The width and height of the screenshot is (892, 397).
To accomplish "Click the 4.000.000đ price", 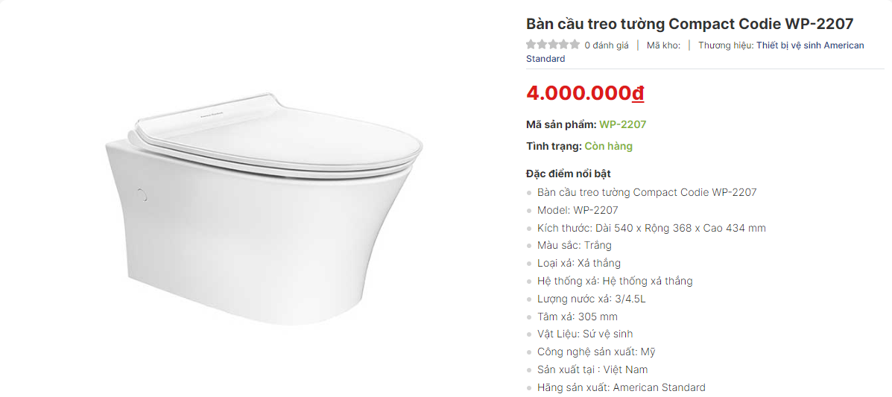I will (x=585, y=92).
